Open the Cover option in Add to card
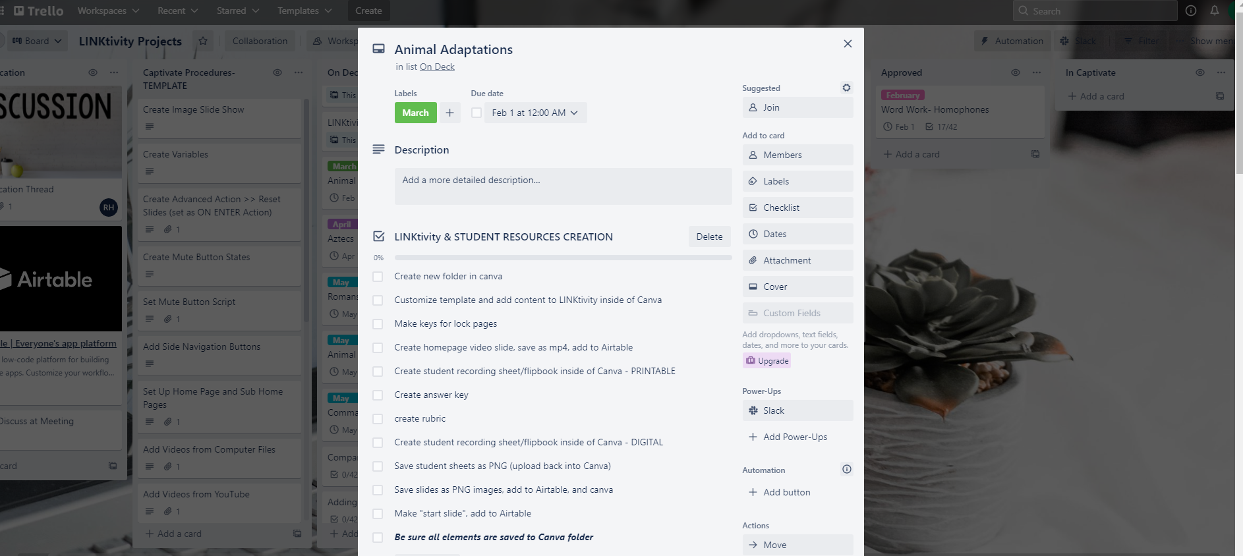The width and height of the screenshot is (1243, 556). point(797,287)
